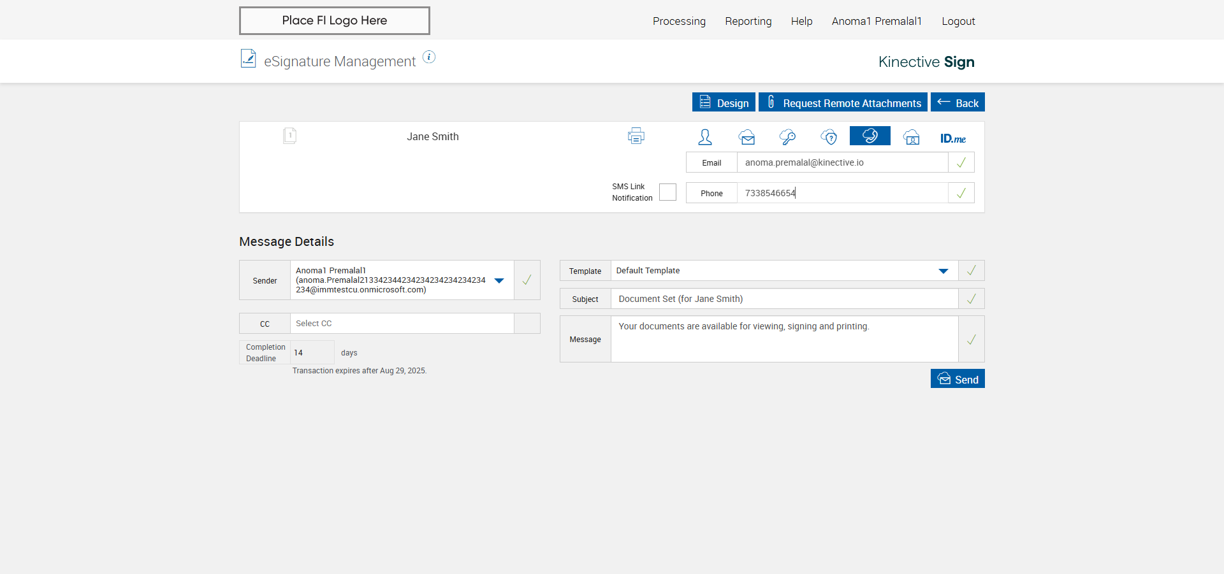Click the Design button
This screenshot has width=1224, height=574.
(724, 103)
